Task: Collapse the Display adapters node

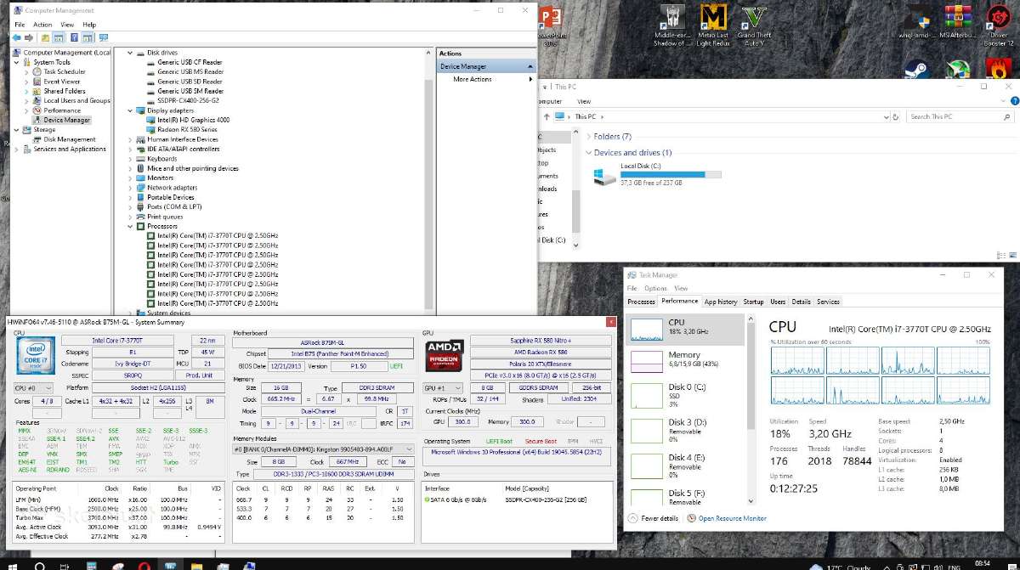Action: 130,110
